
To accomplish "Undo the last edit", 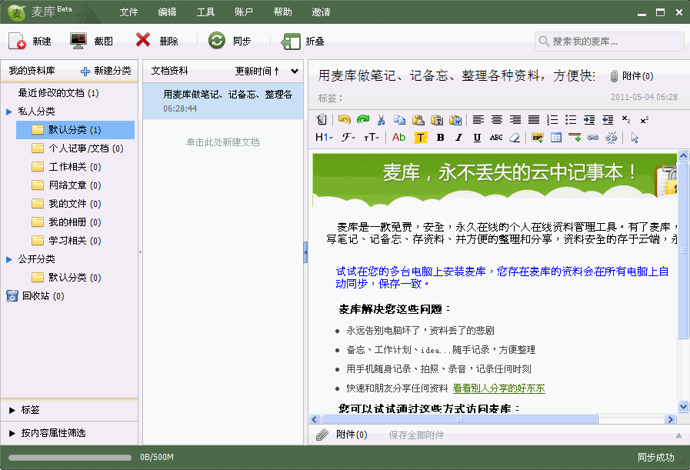I will coord(344,120).
